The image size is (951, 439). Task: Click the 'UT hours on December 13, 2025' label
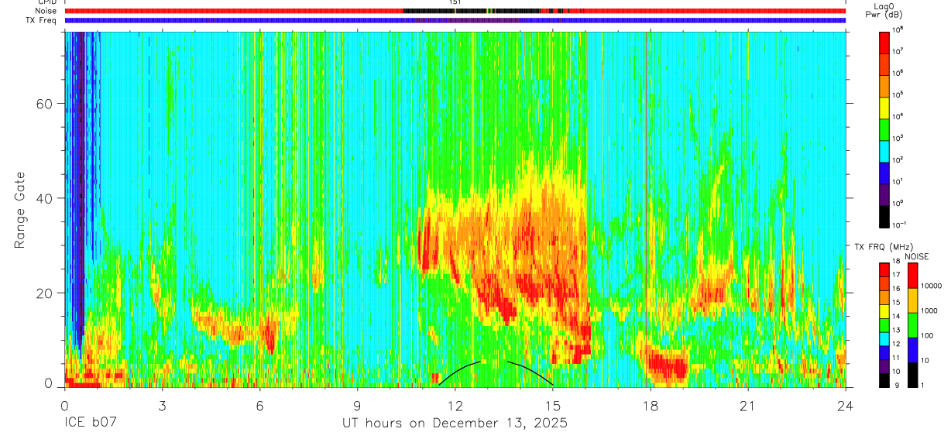(455, 424)
